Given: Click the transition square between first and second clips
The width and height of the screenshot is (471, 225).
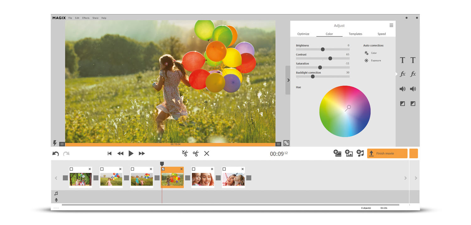Looking at the screenshot, I should pos(96,178).
